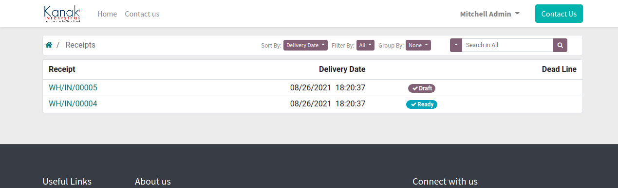Expand the Group By None dropdown

(418, 45)
